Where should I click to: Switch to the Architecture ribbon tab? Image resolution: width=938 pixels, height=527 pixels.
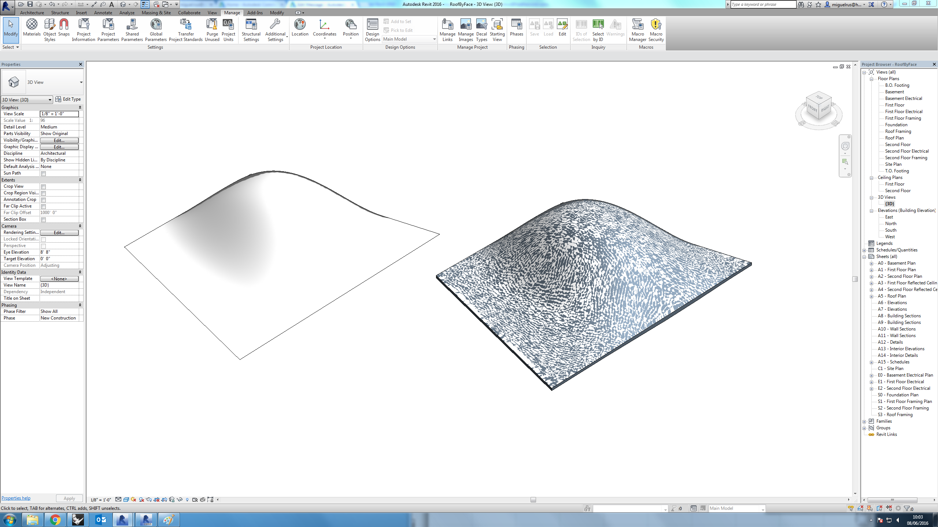[32, 12]
